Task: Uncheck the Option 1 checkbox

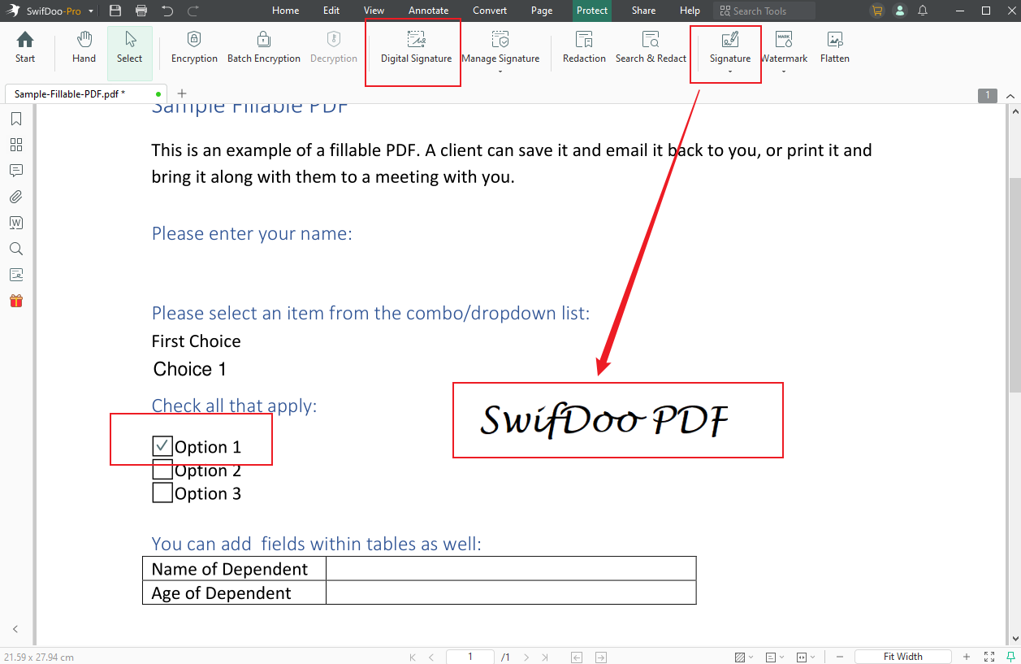Action: pos(162,445)
